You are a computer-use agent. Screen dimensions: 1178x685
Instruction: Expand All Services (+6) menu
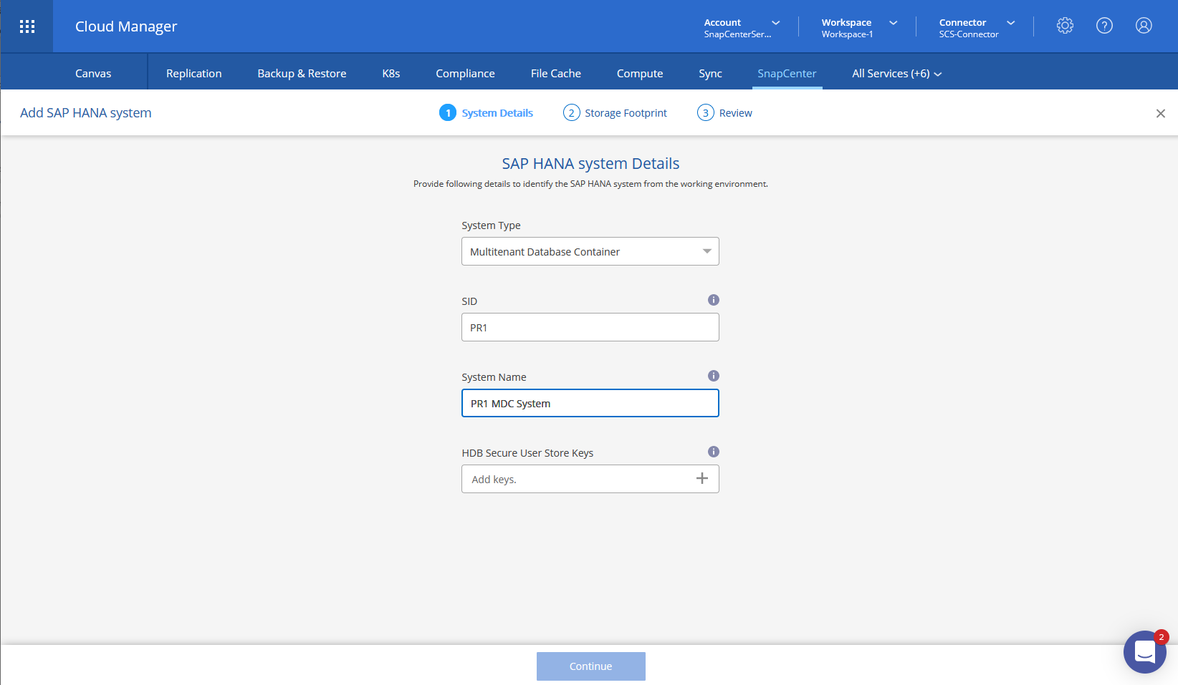coord(896,74)
